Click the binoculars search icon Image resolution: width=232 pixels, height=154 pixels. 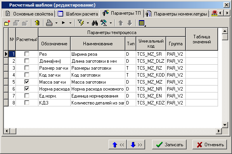pos(95,23)
